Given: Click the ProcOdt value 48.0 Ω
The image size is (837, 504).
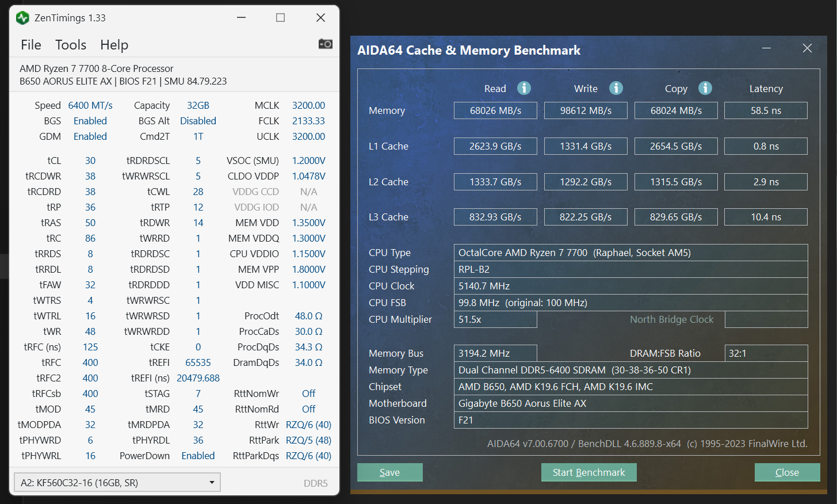Looking at the screenshot, I should 308,316.
